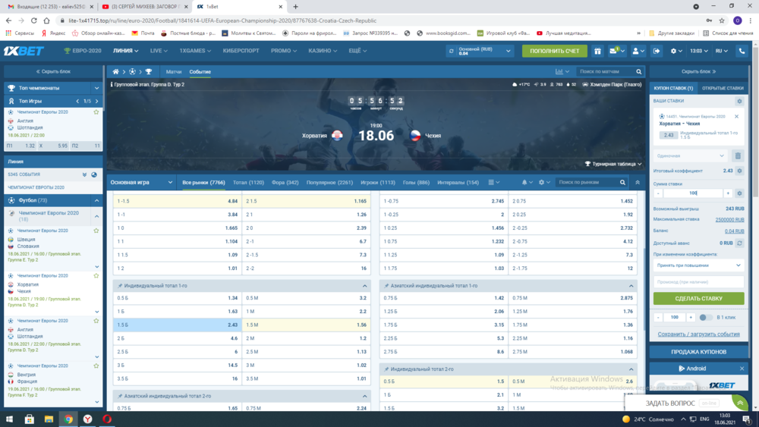Screen dimensions: 759x427
Task: Pin the Individual total 1st market
Action: (x=120, y=286)
